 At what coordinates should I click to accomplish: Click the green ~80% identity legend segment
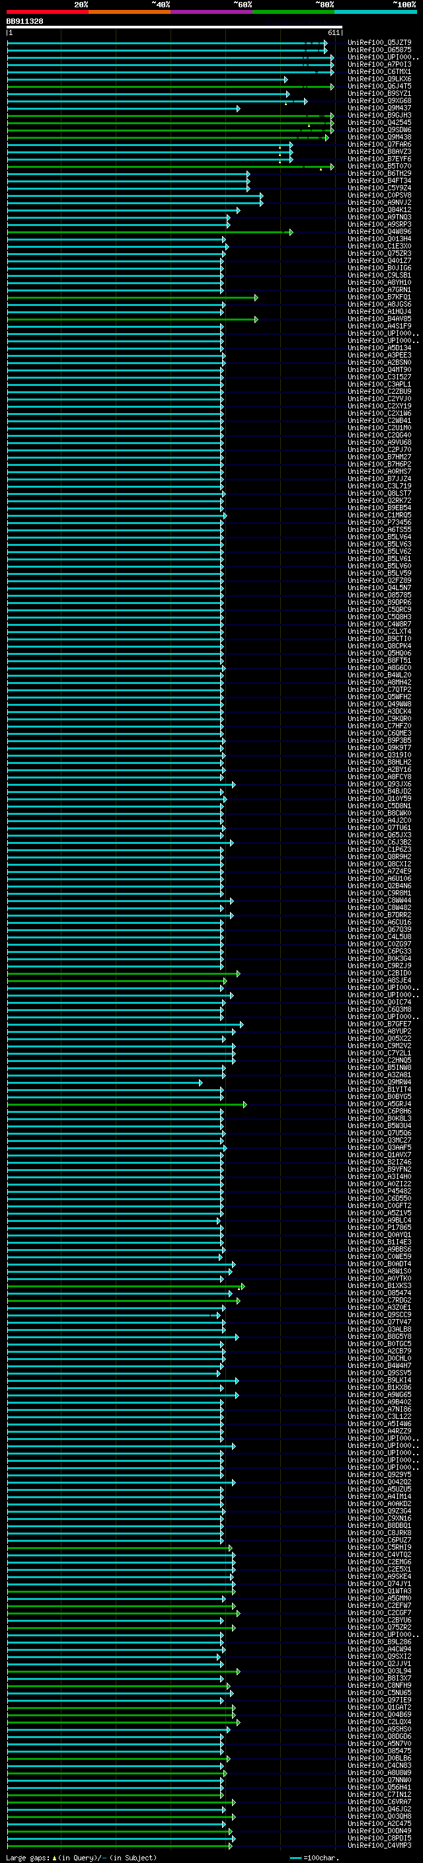pyautogui.click(x=293, y=12)
